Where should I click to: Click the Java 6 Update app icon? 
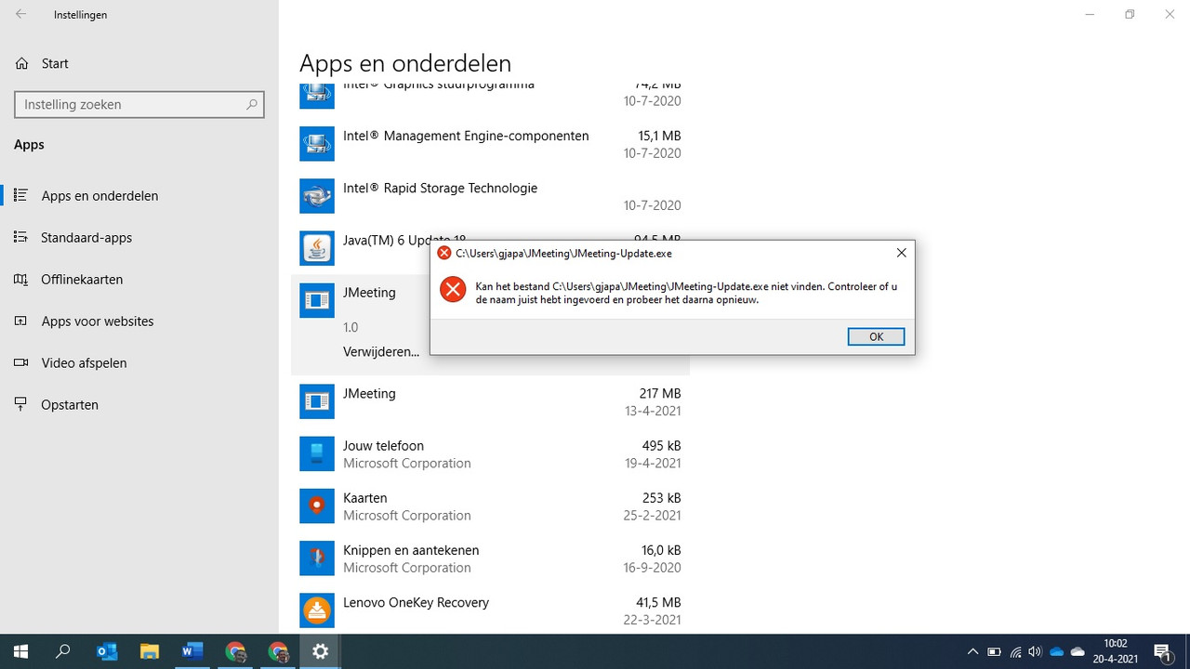coord(317,248)
